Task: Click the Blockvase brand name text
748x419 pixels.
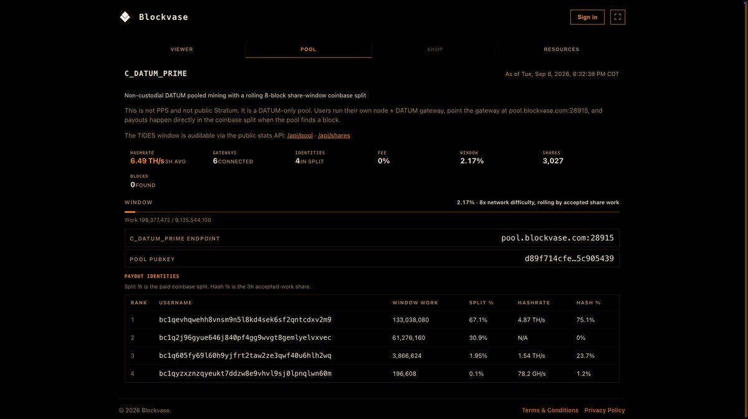Action: pos(163,17)
